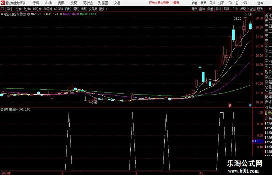This screenshot has width=272, height=175.
Task: Click the 叠加 overlay button
Action: click(202, 9)
